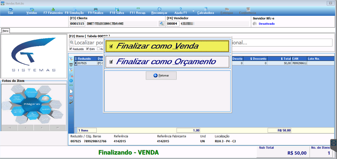337x159 pixels.
Task: Click the $ Desconto column header
Action: (255, 58)
